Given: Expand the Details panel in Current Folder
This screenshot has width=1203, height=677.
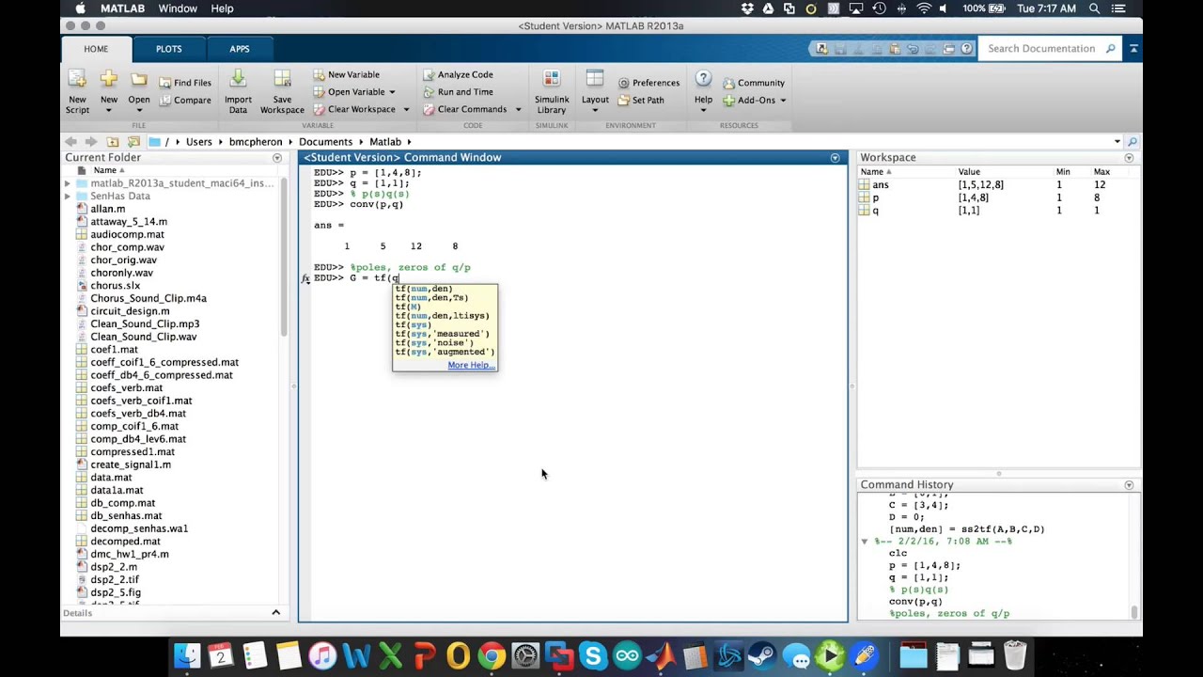Looking at the screenshot, I should [275, 612].
